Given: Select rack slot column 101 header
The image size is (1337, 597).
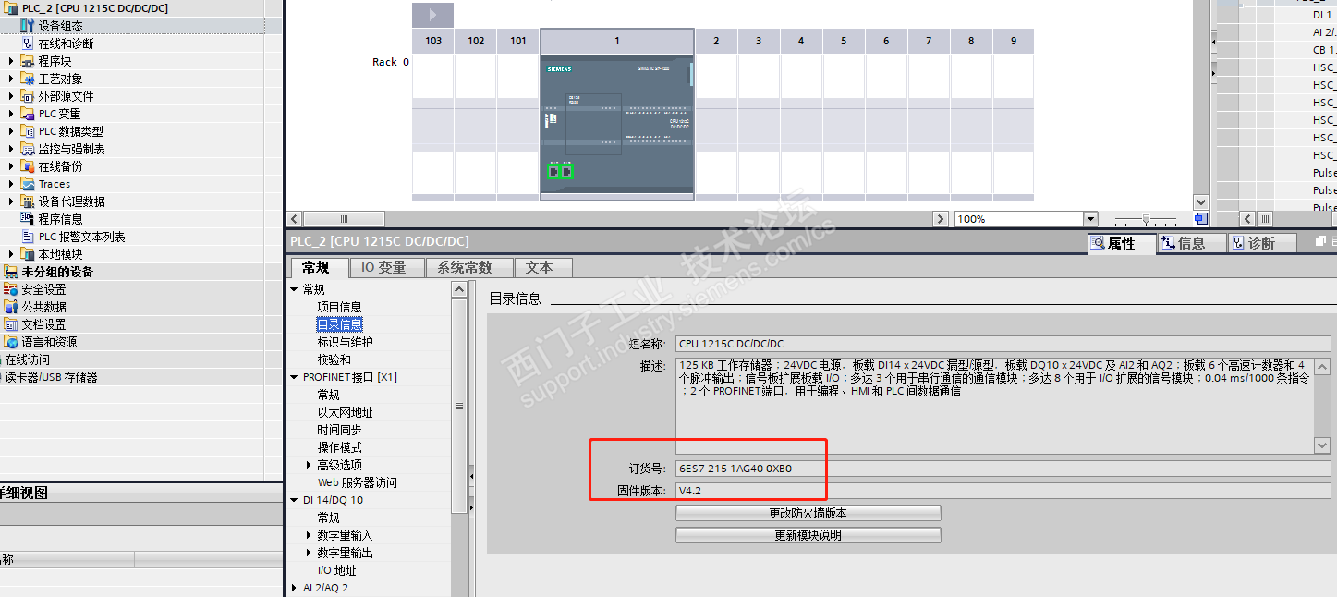Looking at the screenshot, I should [518, 41].
